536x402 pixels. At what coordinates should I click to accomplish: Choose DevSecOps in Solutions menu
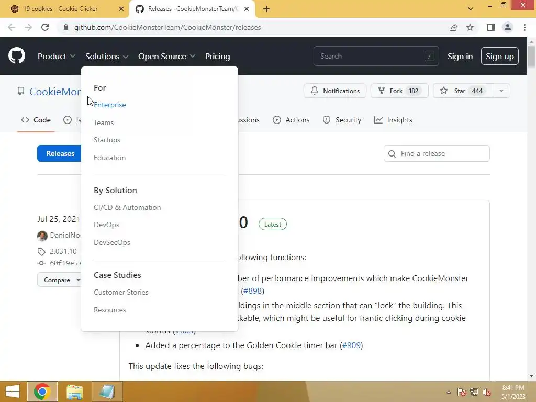[x=112, y=243]
